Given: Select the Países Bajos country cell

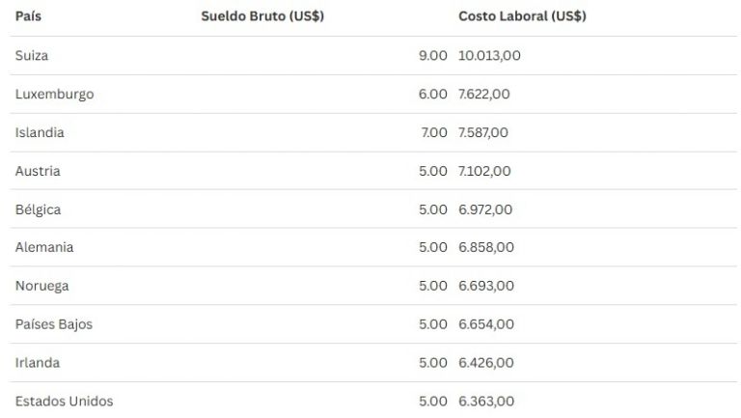Looking at the screenshot, I should 54,324.
